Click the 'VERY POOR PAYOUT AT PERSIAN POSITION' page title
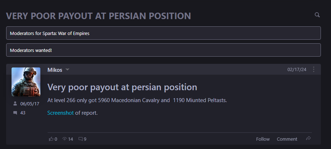Image resolution: width=331 pixels, height=149 pixels. 98,16
